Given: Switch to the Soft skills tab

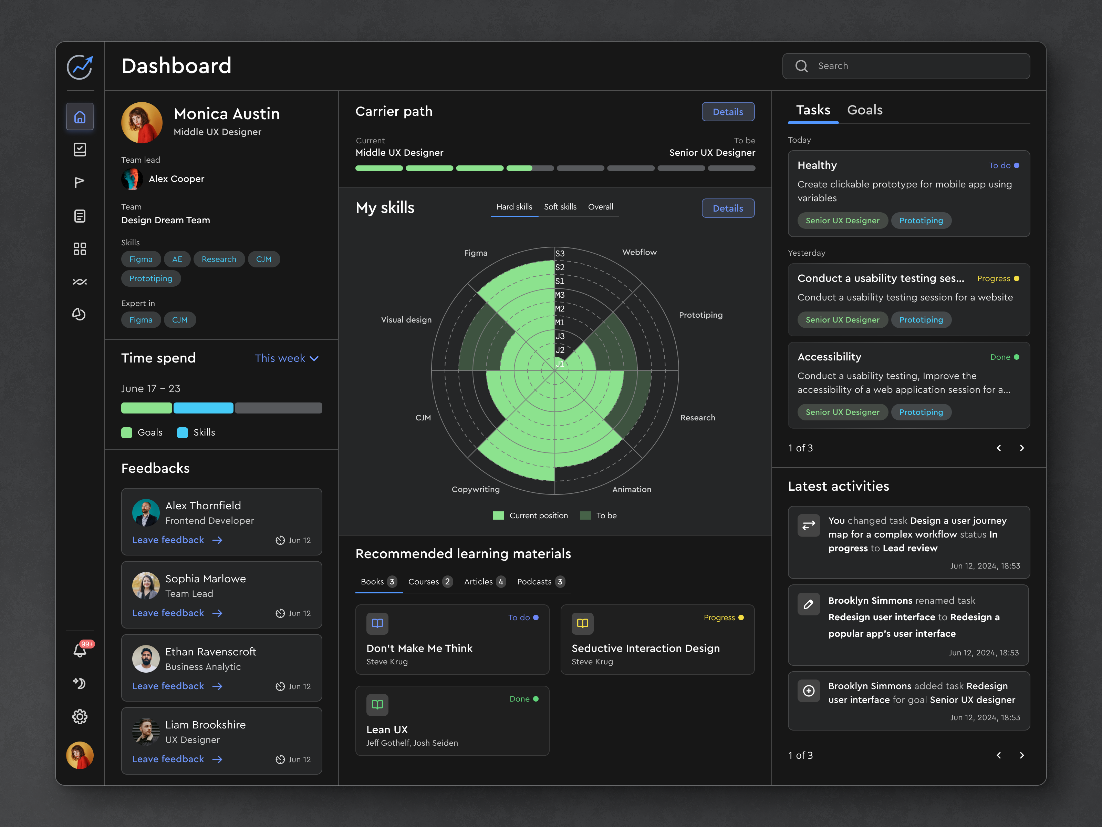Looking at the screenshot, I should 560,206.
